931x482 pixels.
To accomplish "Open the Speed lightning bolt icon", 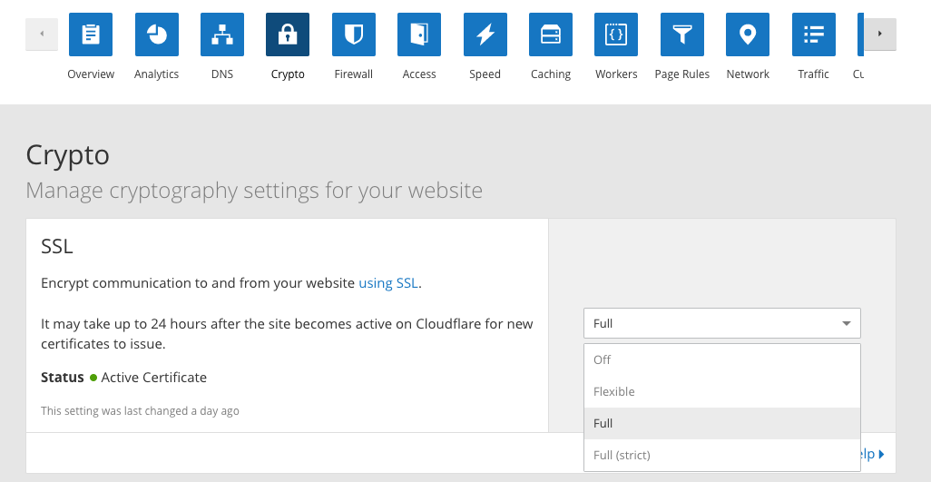I will tap(485, 34).
